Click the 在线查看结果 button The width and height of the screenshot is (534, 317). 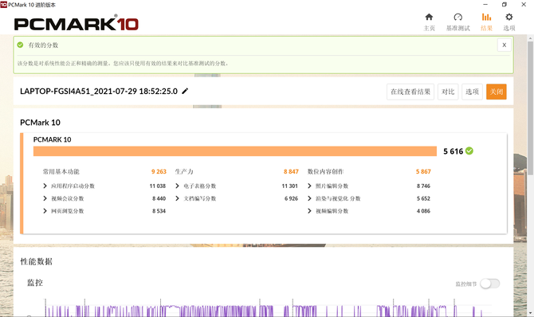pos(410,92)
